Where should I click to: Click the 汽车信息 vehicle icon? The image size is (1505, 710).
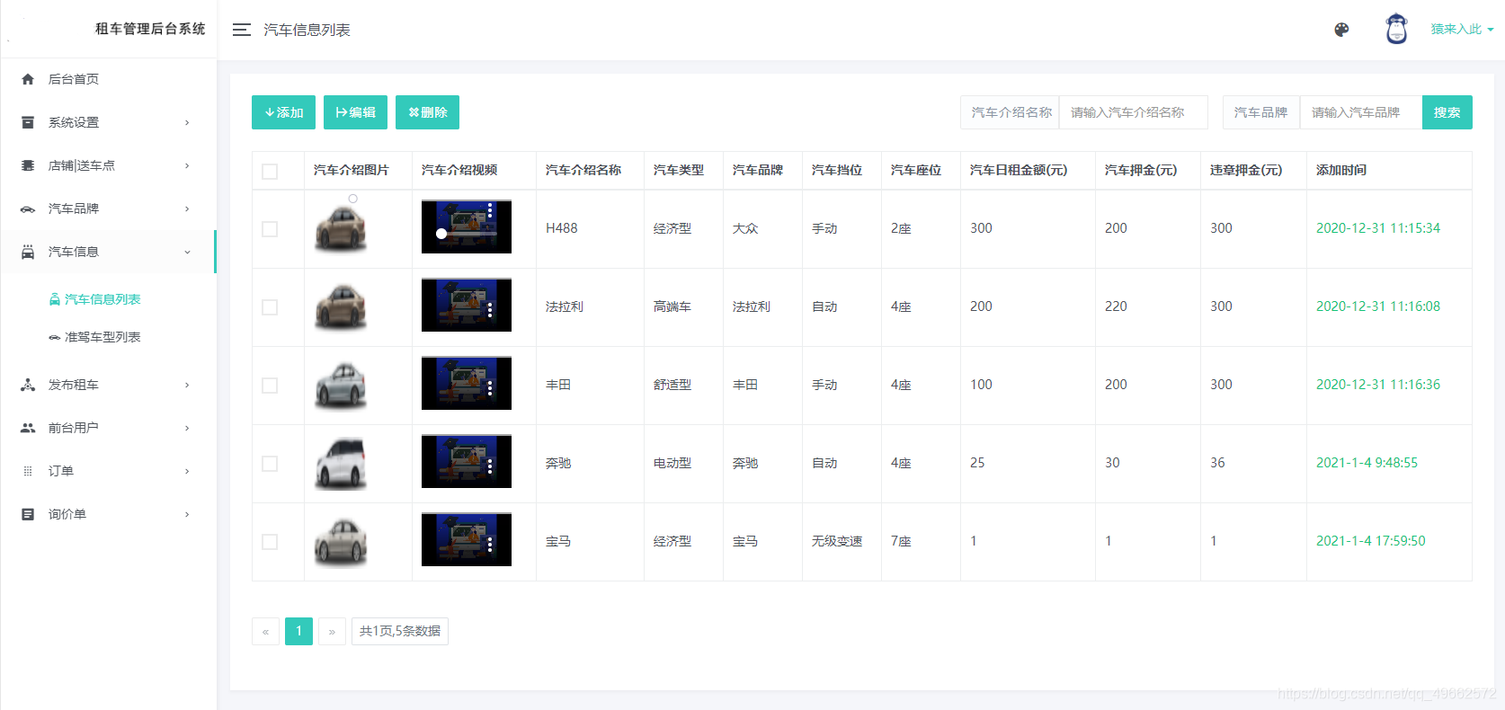point(28,252)
